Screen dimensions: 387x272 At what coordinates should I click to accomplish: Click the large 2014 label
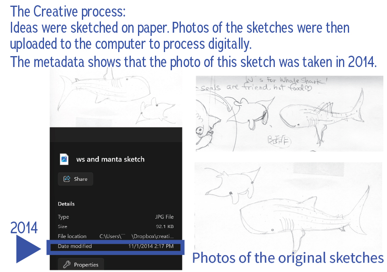pos(24,227)
